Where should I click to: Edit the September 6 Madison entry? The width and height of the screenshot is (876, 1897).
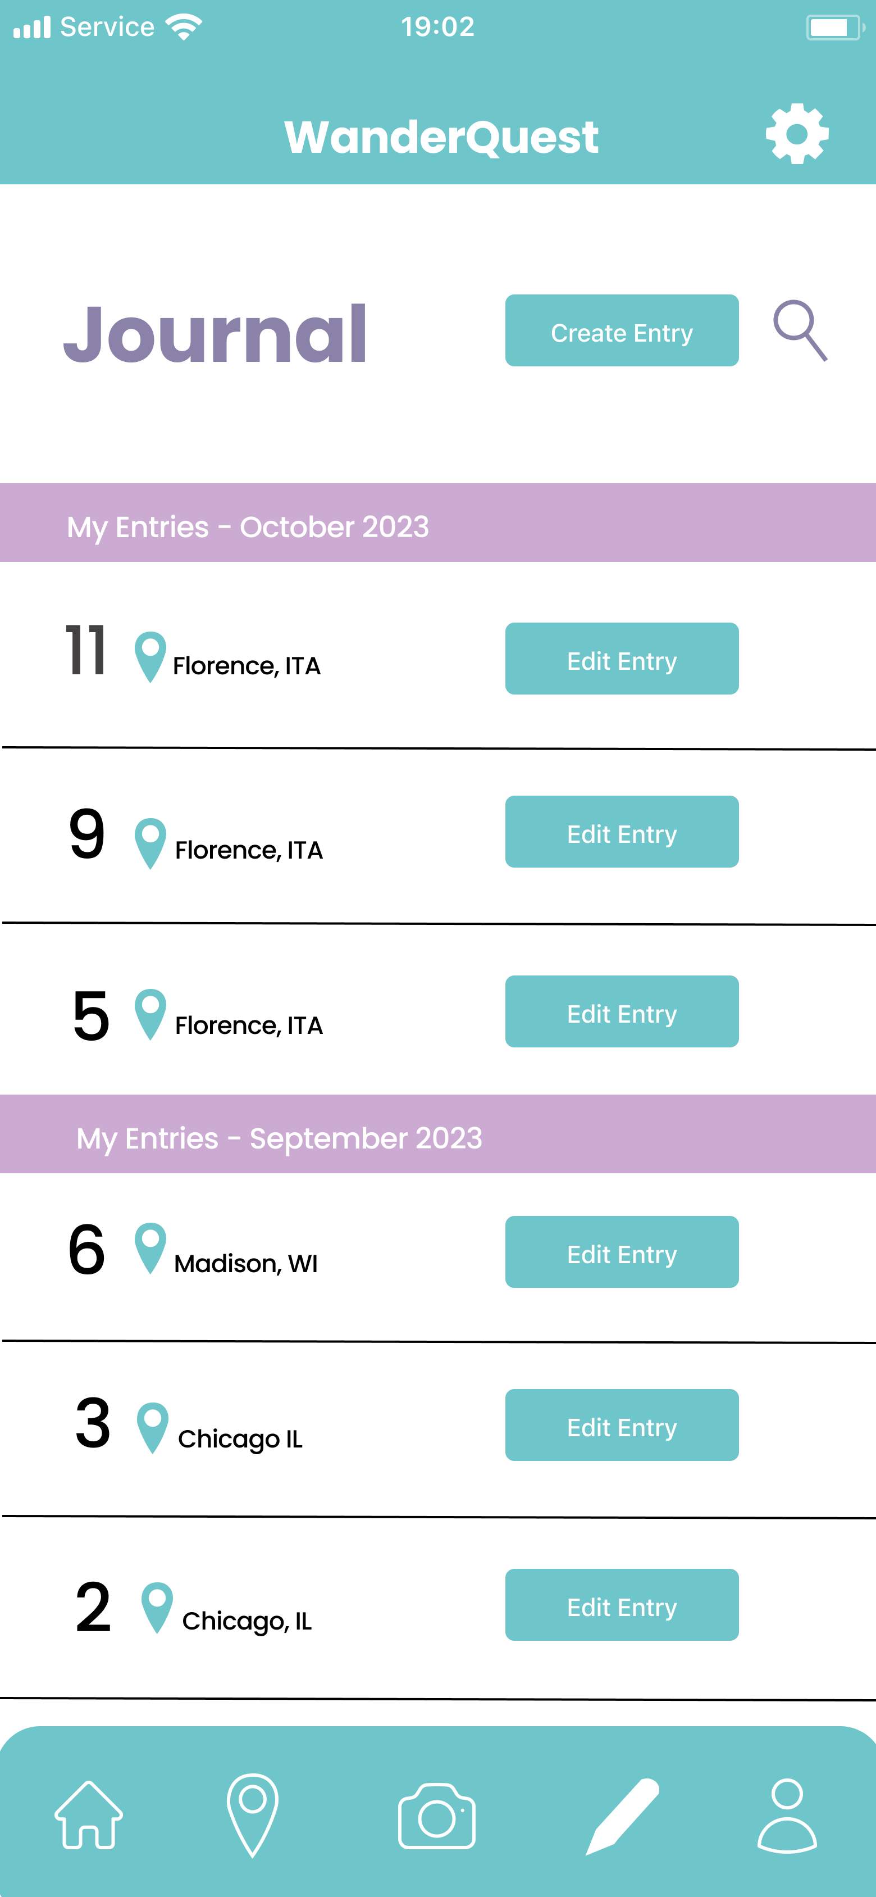click(622, 1252)
